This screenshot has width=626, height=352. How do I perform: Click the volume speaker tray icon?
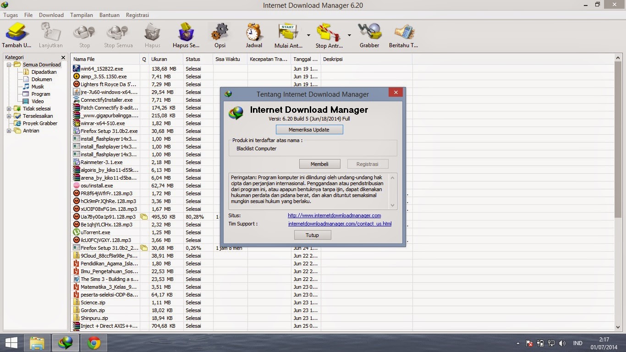(562, 343)
